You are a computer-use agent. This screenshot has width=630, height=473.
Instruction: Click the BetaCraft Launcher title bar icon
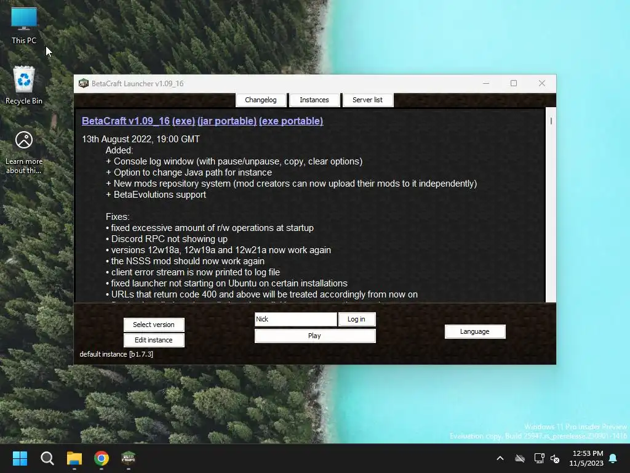click(84, 83)
